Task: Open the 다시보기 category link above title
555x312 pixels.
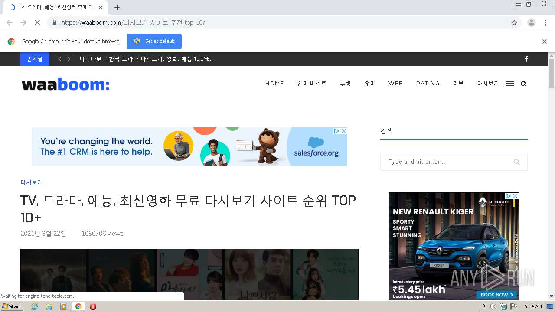Action: [x=32, y=182]
